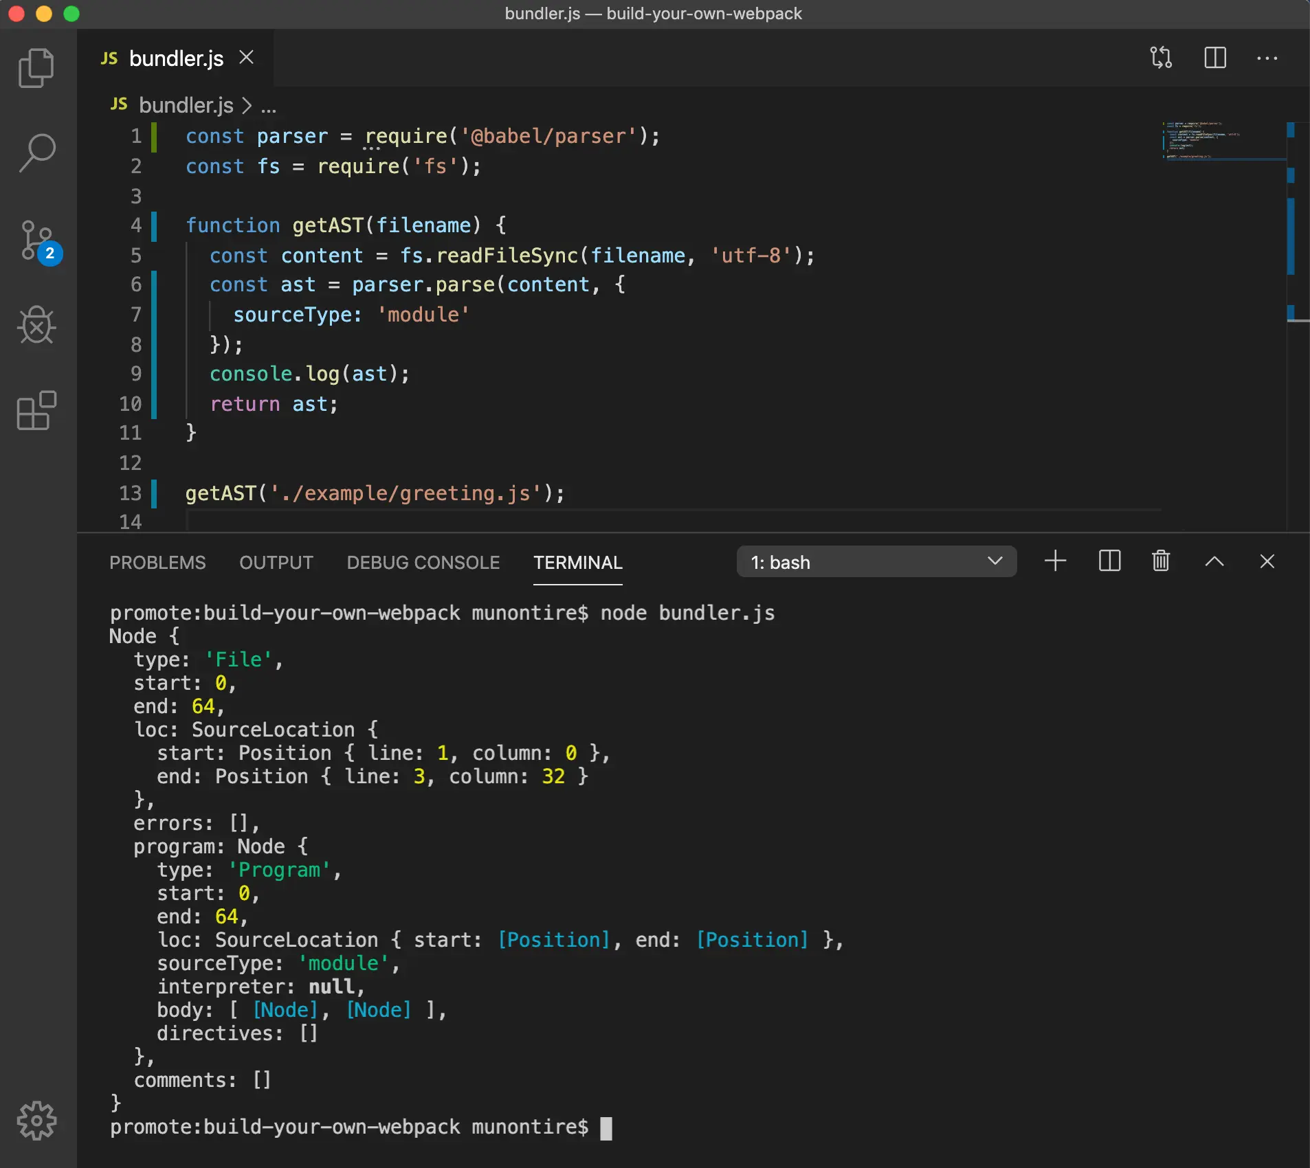Screen dimensions: 1310x1168
Task: Open the Manage gear menu
Action: click(36, 1121)
